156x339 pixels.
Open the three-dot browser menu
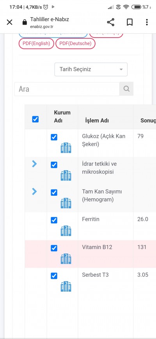point(147,22)
